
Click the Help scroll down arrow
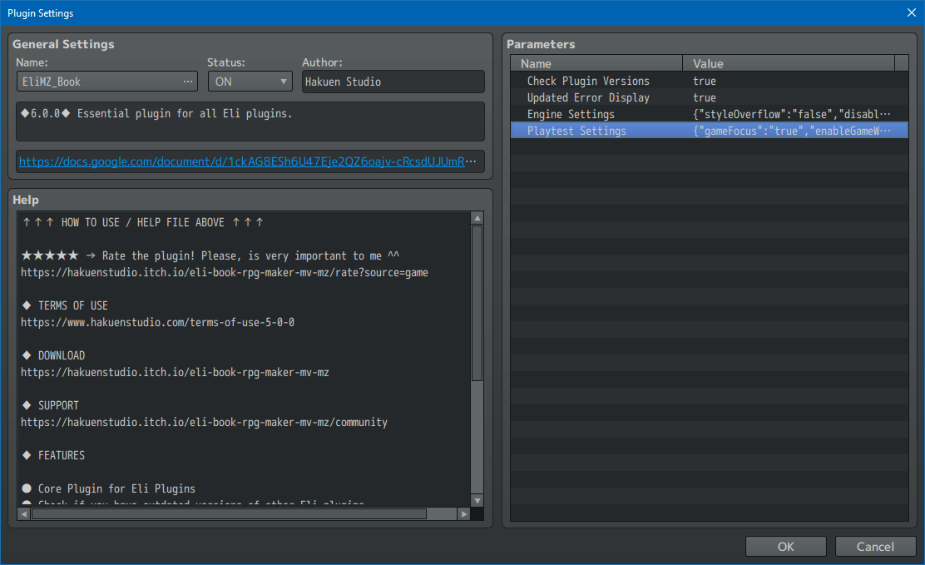tap(477, 501)
